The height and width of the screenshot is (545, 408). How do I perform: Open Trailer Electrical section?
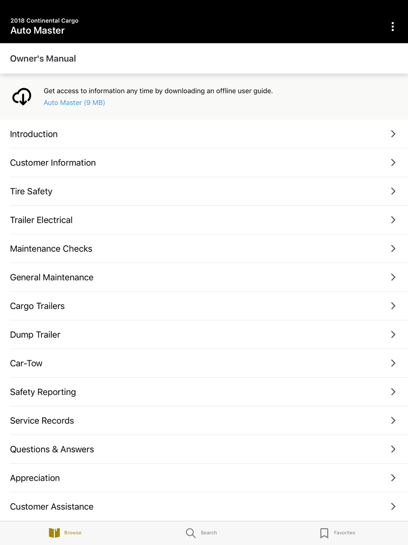pyautogui.click(x=41, y=220)
